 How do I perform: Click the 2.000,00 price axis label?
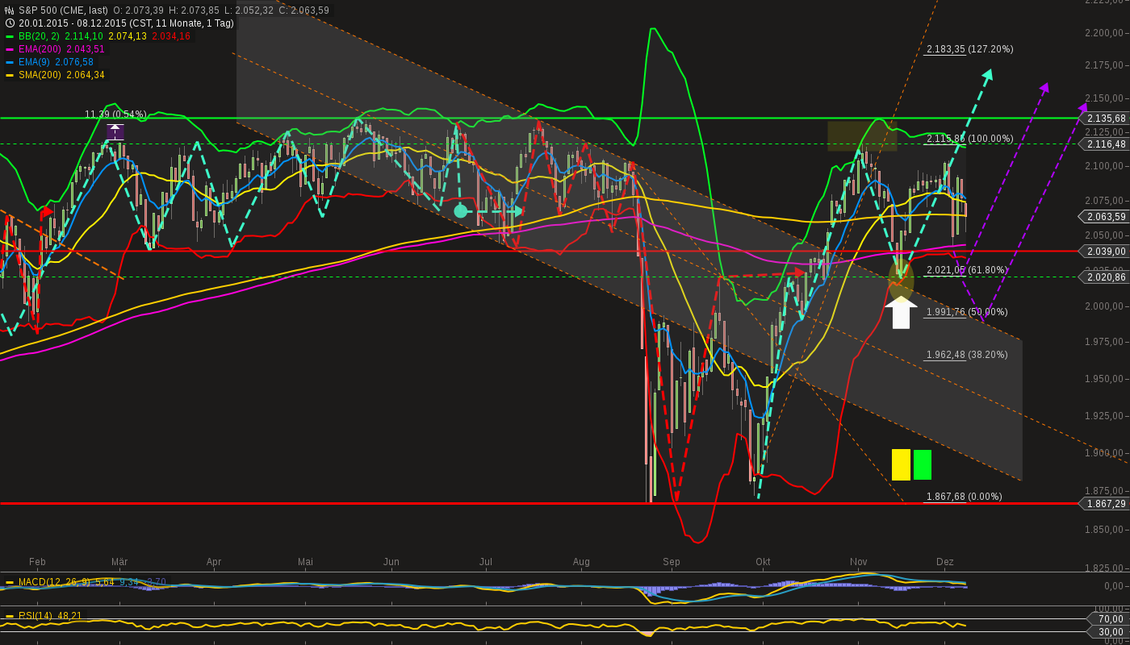click(x=1106, y=306)
